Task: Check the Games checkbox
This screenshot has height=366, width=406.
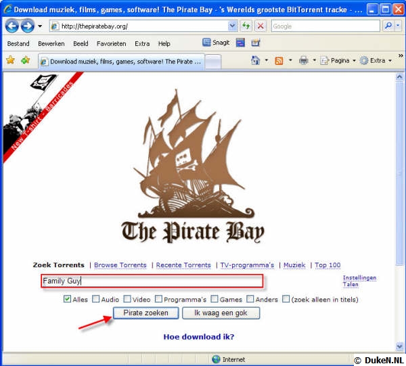Action: (215, 299)
